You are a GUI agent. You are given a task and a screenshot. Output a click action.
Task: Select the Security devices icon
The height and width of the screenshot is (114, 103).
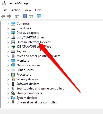coord(13,79)
